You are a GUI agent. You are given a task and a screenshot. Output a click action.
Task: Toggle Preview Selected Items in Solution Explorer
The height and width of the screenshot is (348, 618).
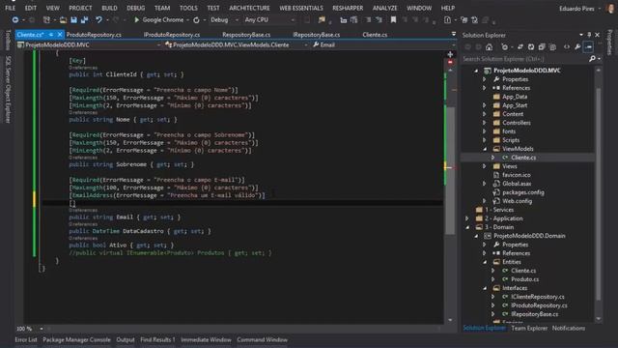[x=588, y=47]
